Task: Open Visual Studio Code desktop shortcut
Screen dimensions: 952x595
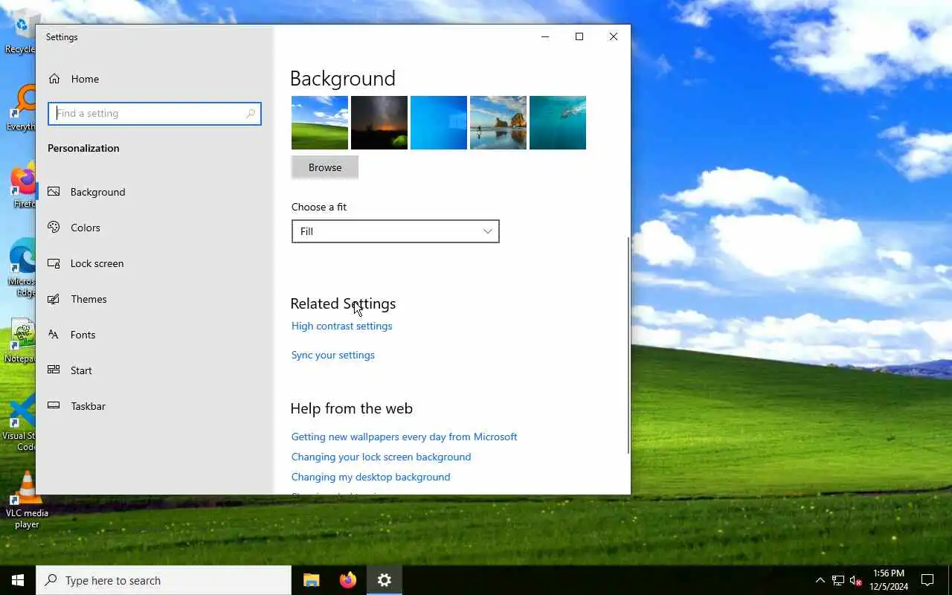Action: pyautogui.click(x=21, y=422)
